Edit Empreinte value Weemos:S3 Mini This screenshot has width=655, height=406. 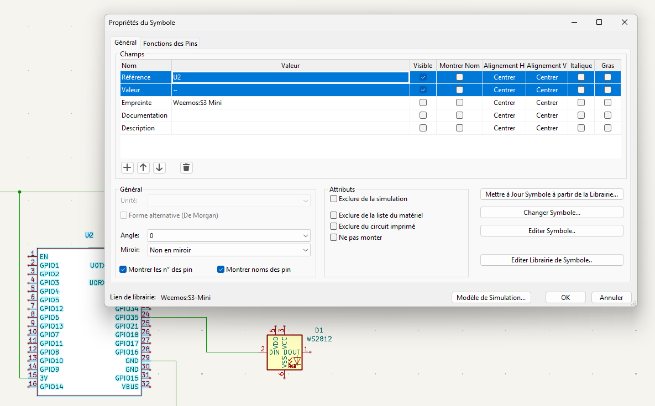coord(290,103)
